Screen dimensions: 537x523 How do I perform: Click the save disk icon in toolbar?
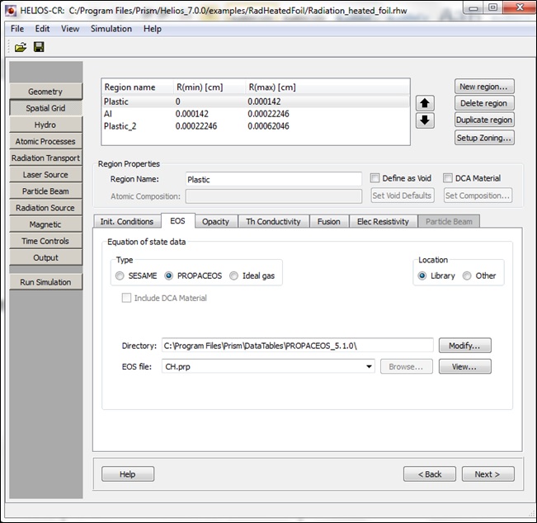coord(38,47)
